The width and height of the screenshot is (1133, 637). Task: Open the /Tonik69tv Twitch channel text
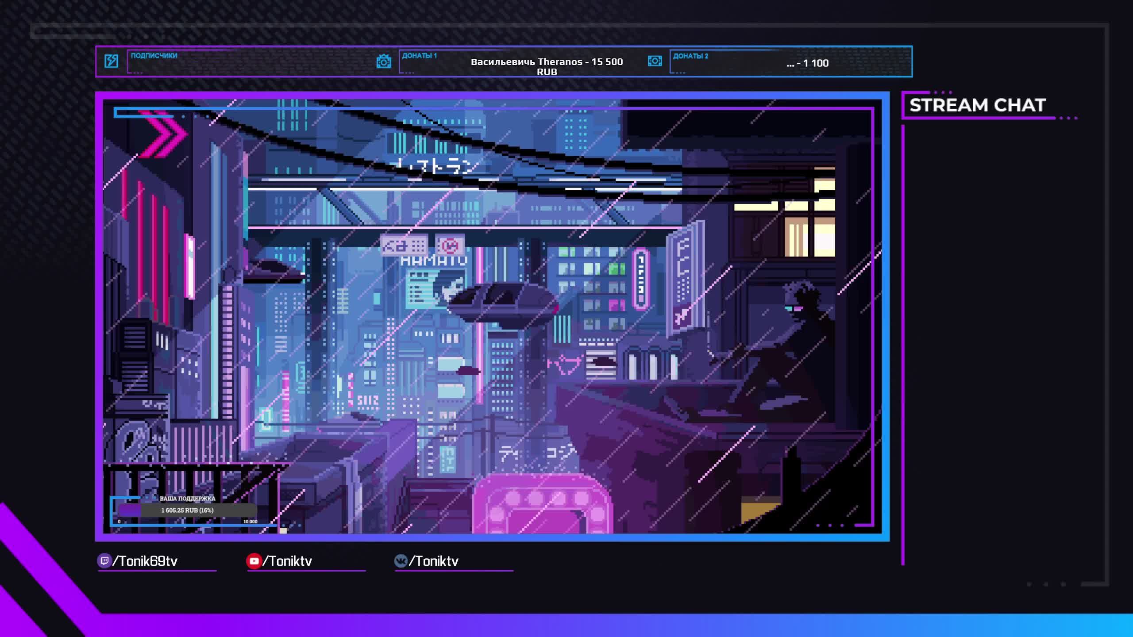(145, 561)
